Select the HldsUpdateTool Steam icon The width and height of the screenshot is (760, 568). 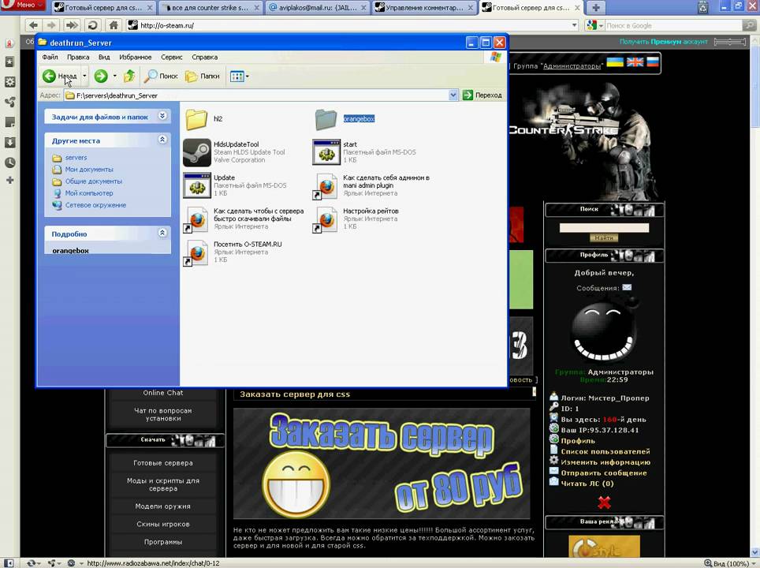197,152
